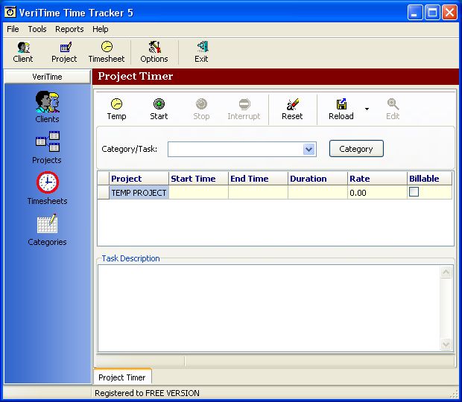The height and width of the screenshot is (402, 462).
Task: Click the Task Description scroll-up arrow
Action: tap(446, 272)
